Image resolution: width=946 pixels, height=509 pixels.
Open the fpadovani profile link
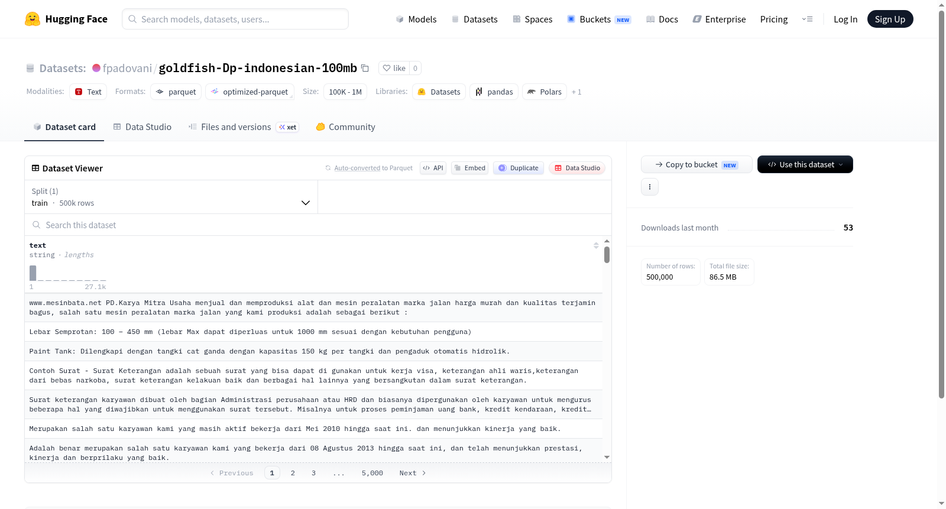click(x=127, y=68)
